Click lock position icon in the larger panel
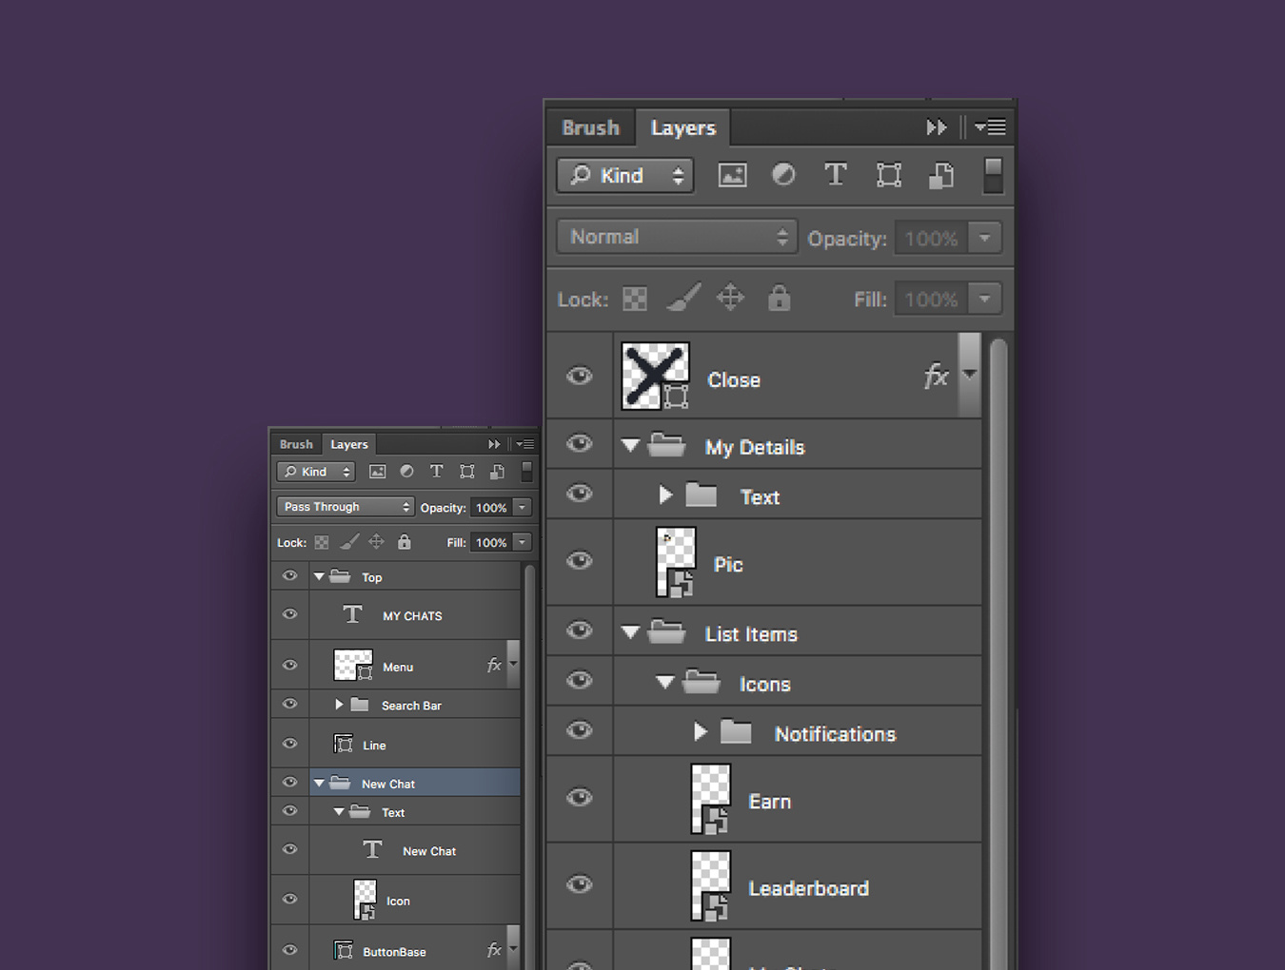The image size is (1285, 970). click(x=730, y=298)
